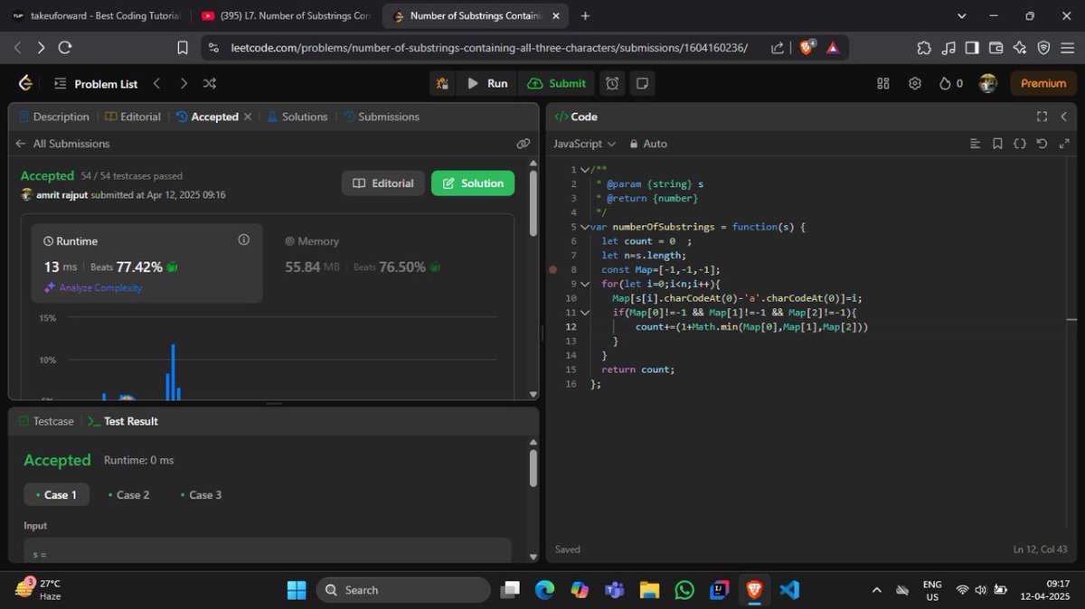This screenshot has width=1085, height=609.
Task: Reset code to default icon
Action: point(1042,144)
